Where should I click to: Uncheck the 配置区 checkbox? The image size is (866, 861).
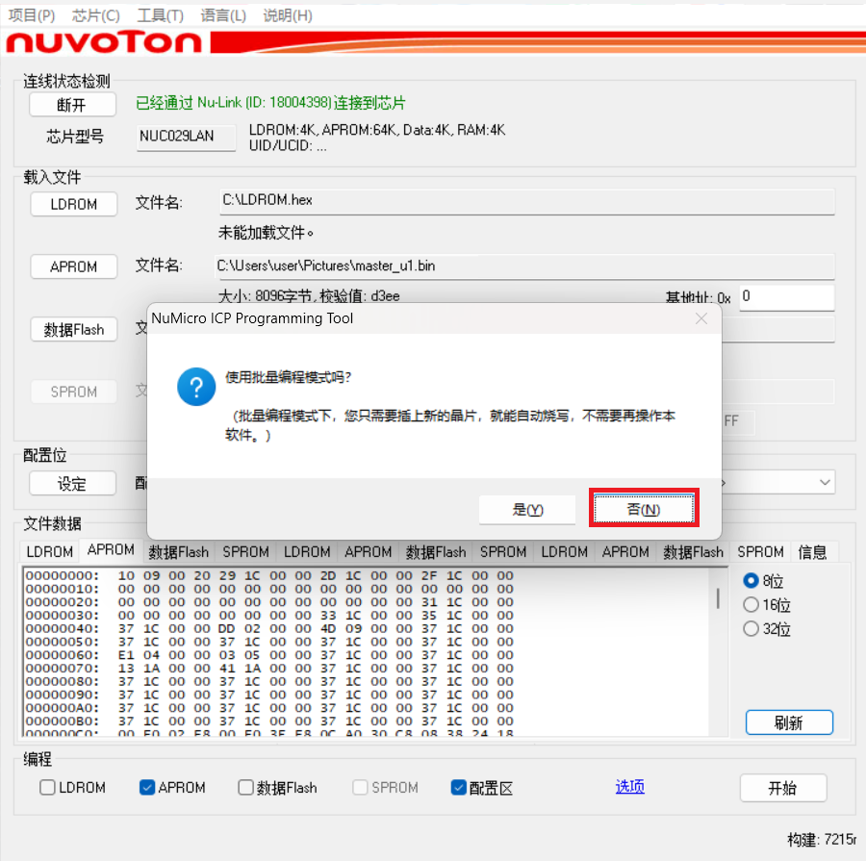459,788
